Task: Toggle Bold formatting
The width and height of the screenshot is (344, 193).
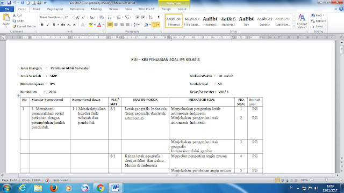Action: pyautogui.click(x=42, y=25)
